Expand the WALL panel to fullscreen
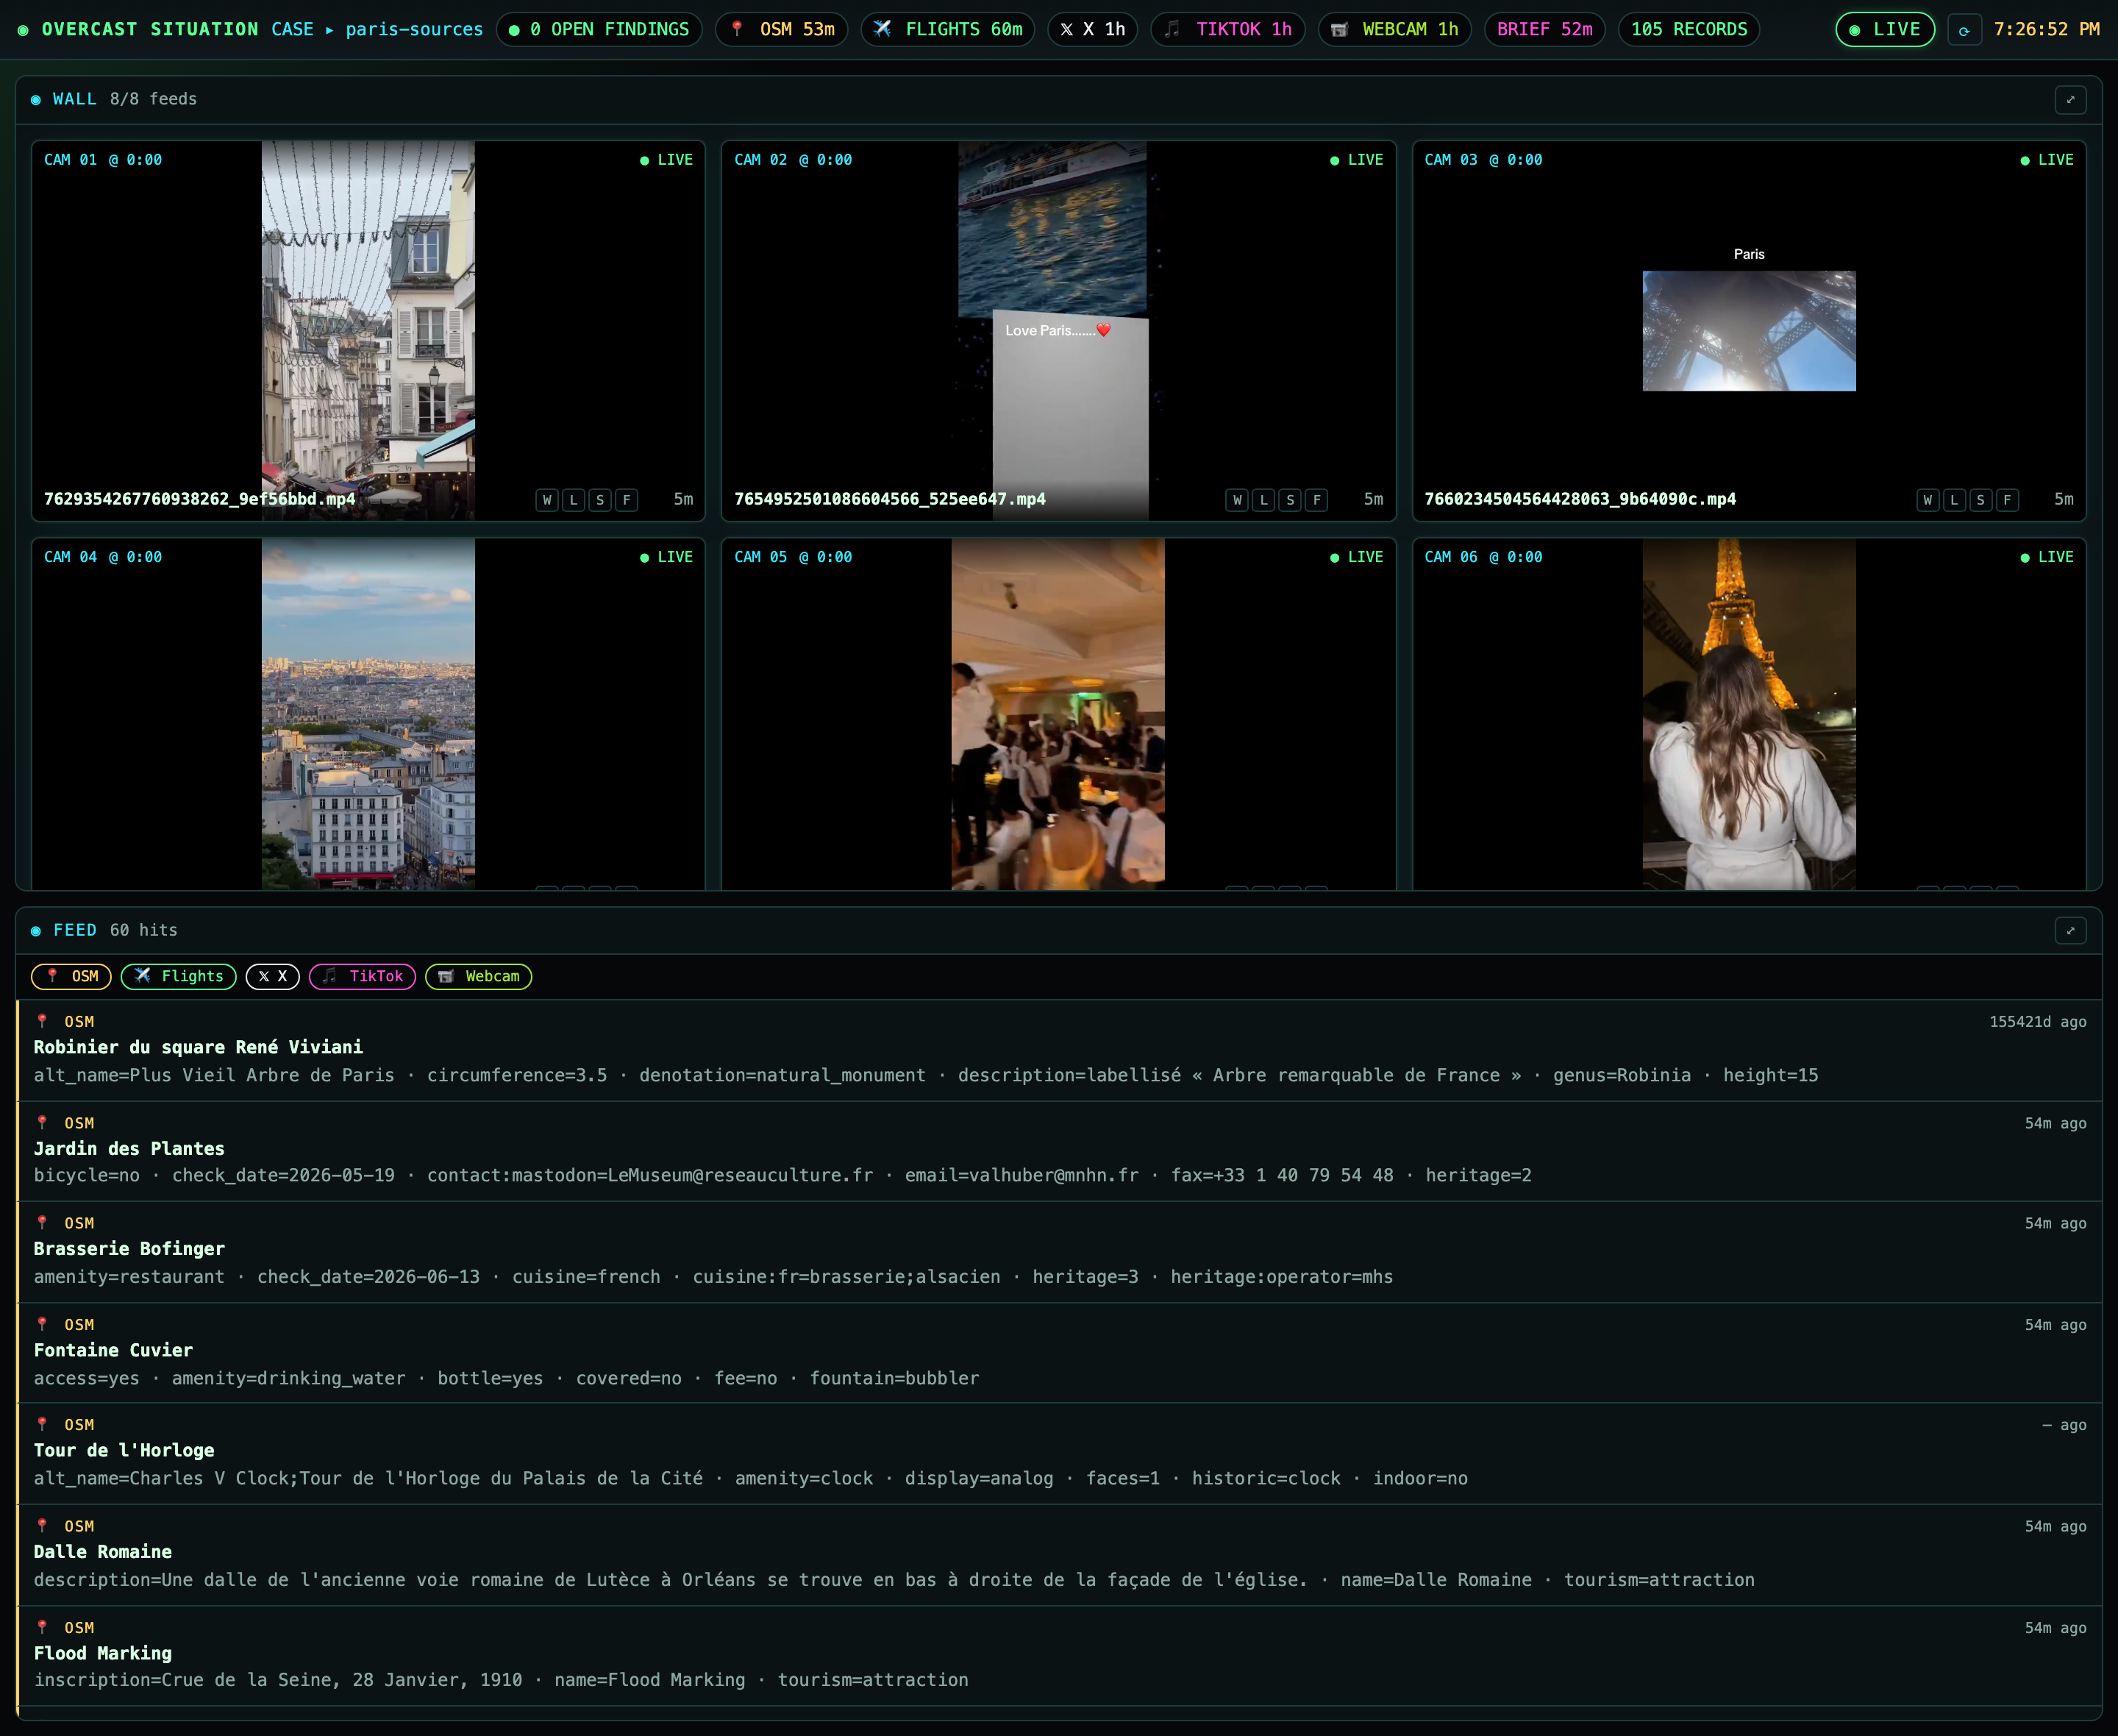This screenshot has height=1736, width=2118. (x=2070, y=99)
